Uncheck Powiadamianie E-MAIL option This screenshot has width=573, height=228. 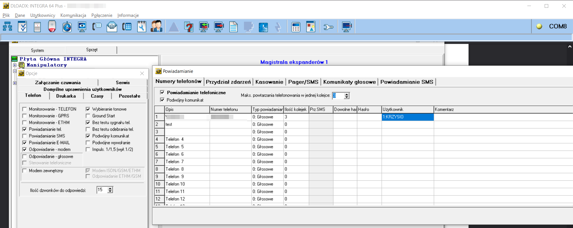tap(24, 143)
